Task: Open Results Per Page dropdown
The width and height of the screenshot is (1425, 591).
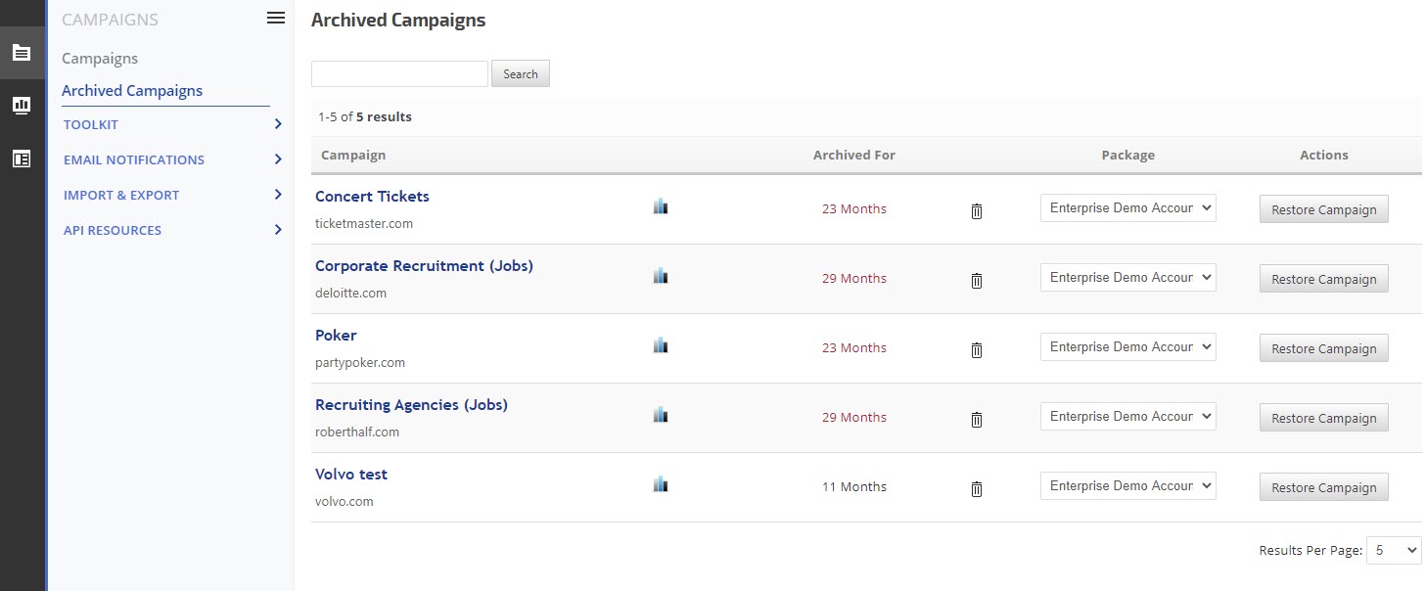Action: [x=1393, y=551]
